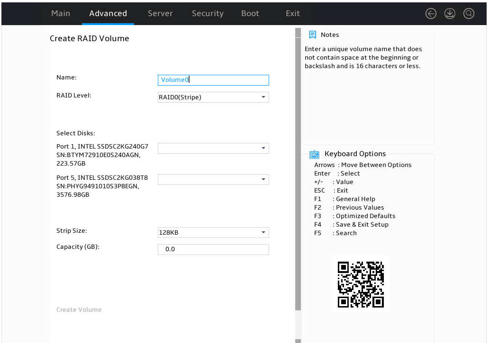Click the Enter Select entry

[x=337, y=173]
